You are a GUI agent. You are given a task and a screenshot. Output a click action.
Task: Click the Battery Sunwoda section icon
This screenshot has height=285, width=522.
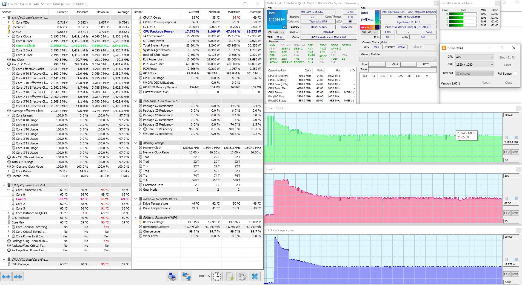tap(140, 217)
